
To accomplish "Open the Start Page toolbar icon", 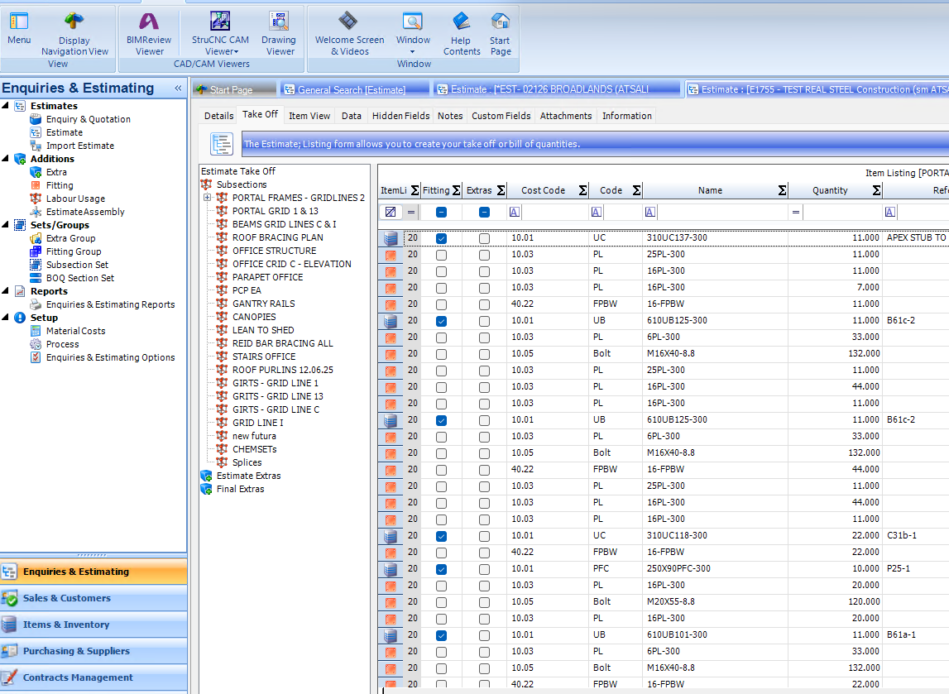I will [500, 22].
